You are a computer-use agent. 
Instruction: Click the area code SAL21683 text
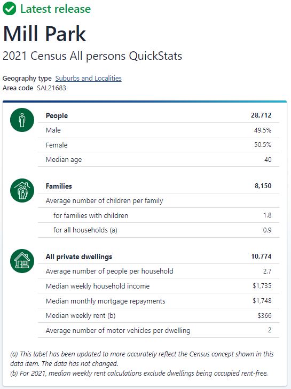(x=51, y=88)
